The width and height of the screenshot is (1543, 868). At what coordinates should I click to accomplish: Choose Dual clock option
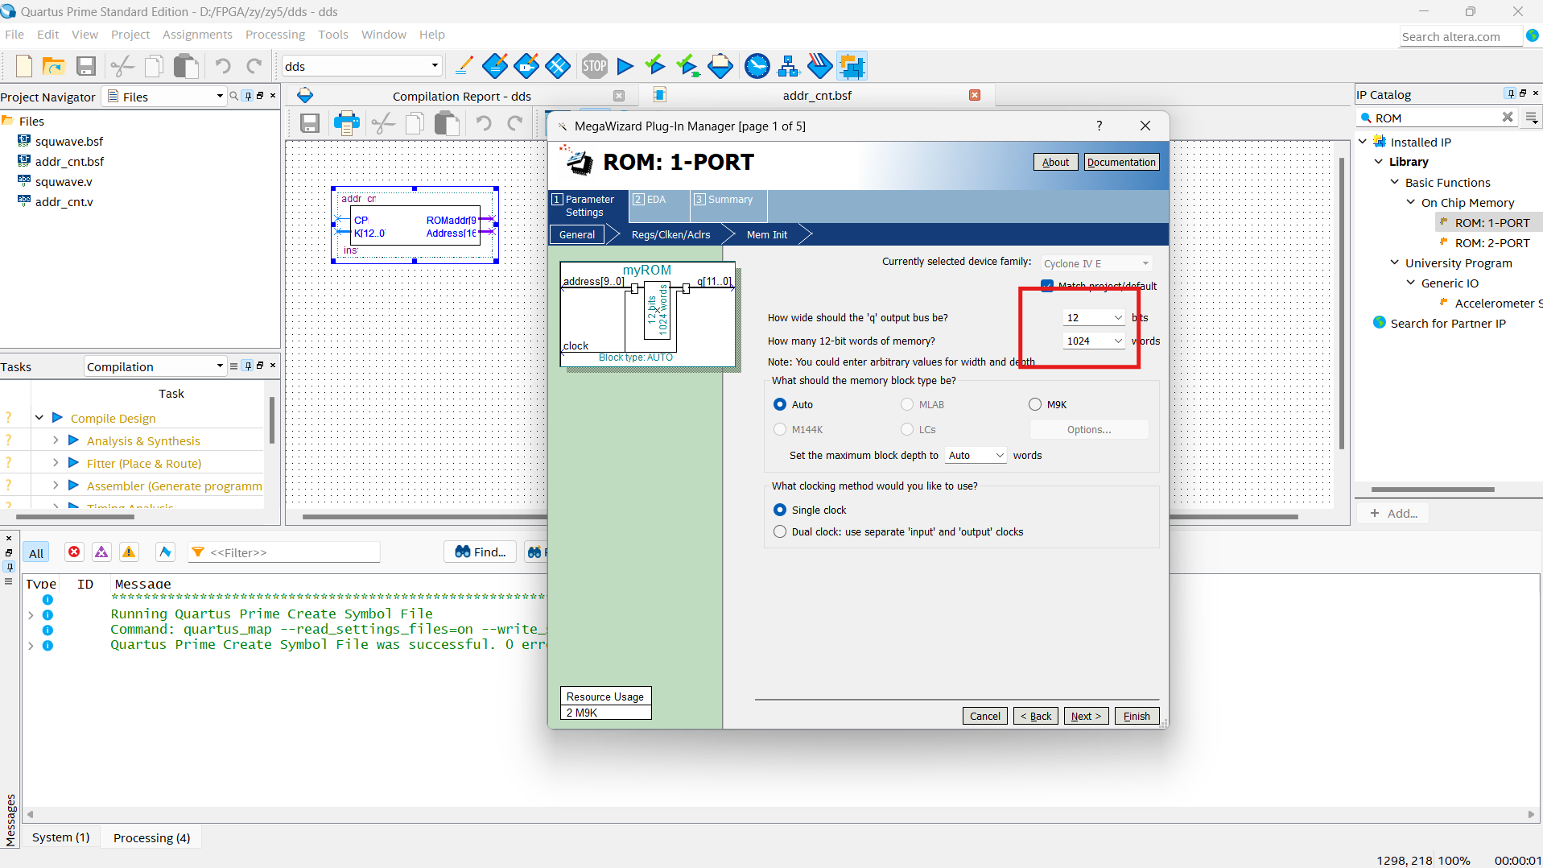780,531
